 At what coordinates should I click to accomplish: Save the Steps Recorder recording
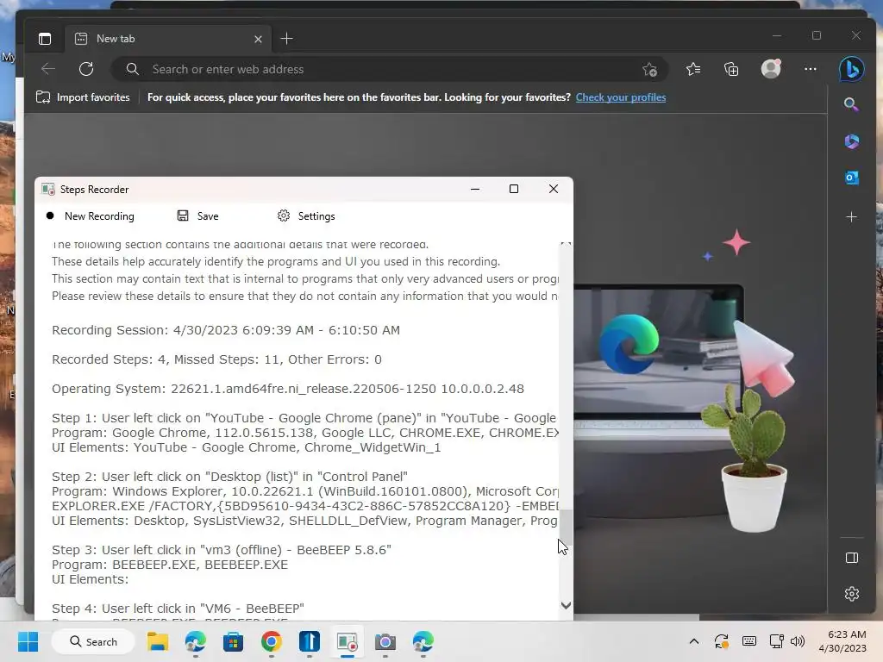[x=197, y=216]
